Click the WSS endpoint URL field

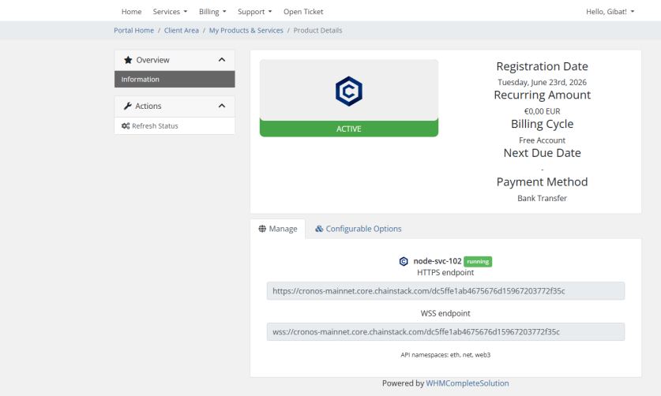(x=445, y=332)
